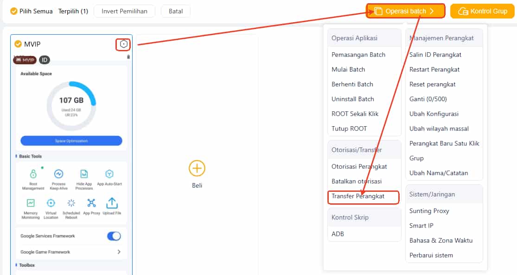The height and width of the screenshot is (275, 517).
Task: Disable Google Services Framework switch
Action: (x=114, y=236)
